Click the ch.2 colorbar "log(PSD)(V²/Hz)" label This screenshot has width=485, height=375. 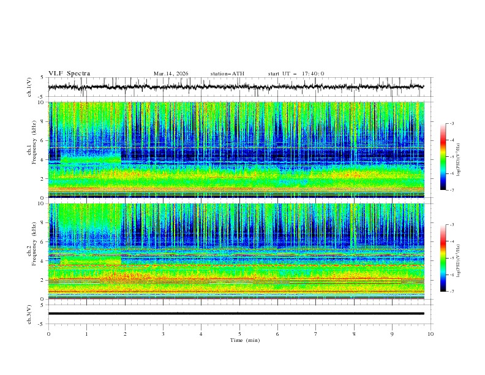[x=458, y=260]
